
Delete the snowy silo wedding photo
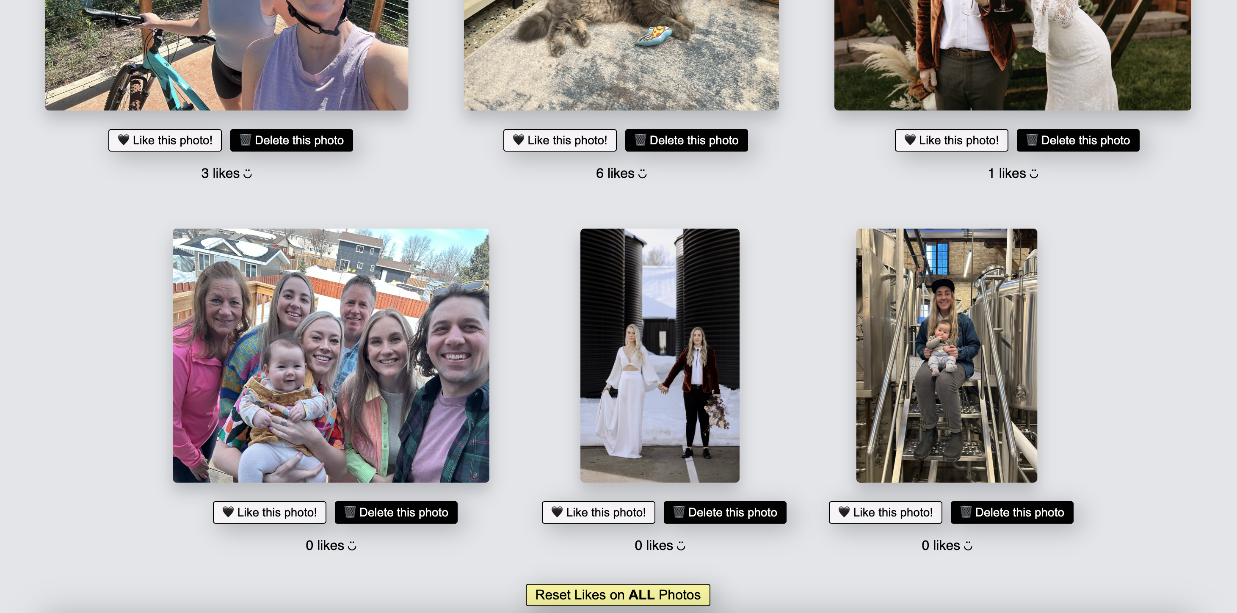point(725,512)
